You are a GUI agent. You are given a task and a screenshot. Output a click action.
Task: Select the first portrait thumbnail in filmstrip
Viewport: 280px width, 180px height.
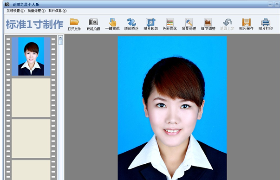click(31, 57)
